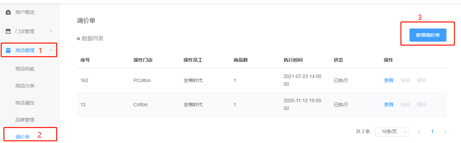Click the 门店管理 store icon
Viewport: 461px width, 143px height.
[x=8, y=31]
